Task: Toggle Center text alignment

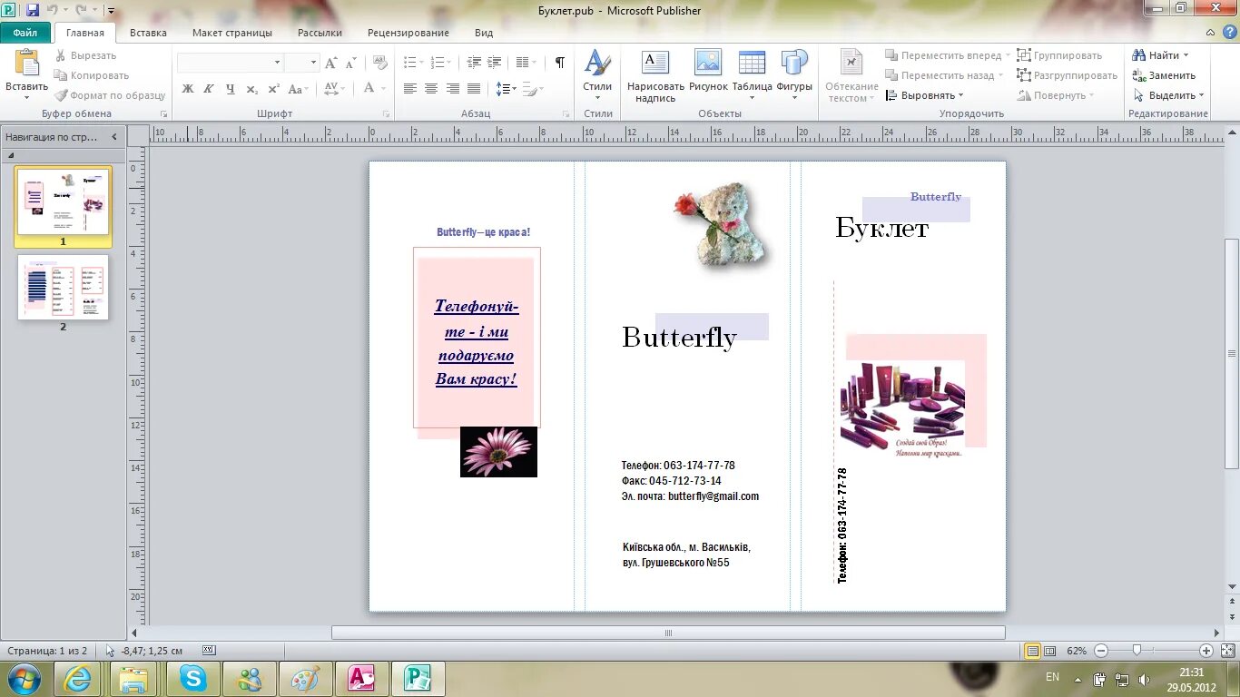Action: [431, 89]
